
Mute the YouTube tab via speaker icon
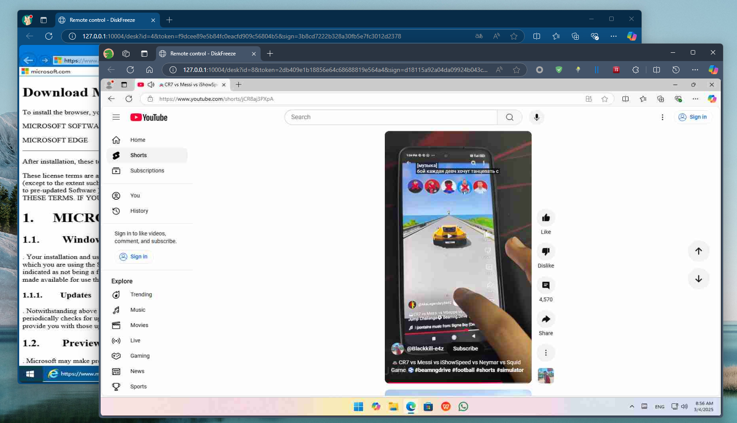(x=151, y=85)
